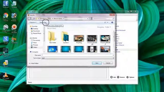Select the 'number t' folder with blue contents

pos(66,37)
